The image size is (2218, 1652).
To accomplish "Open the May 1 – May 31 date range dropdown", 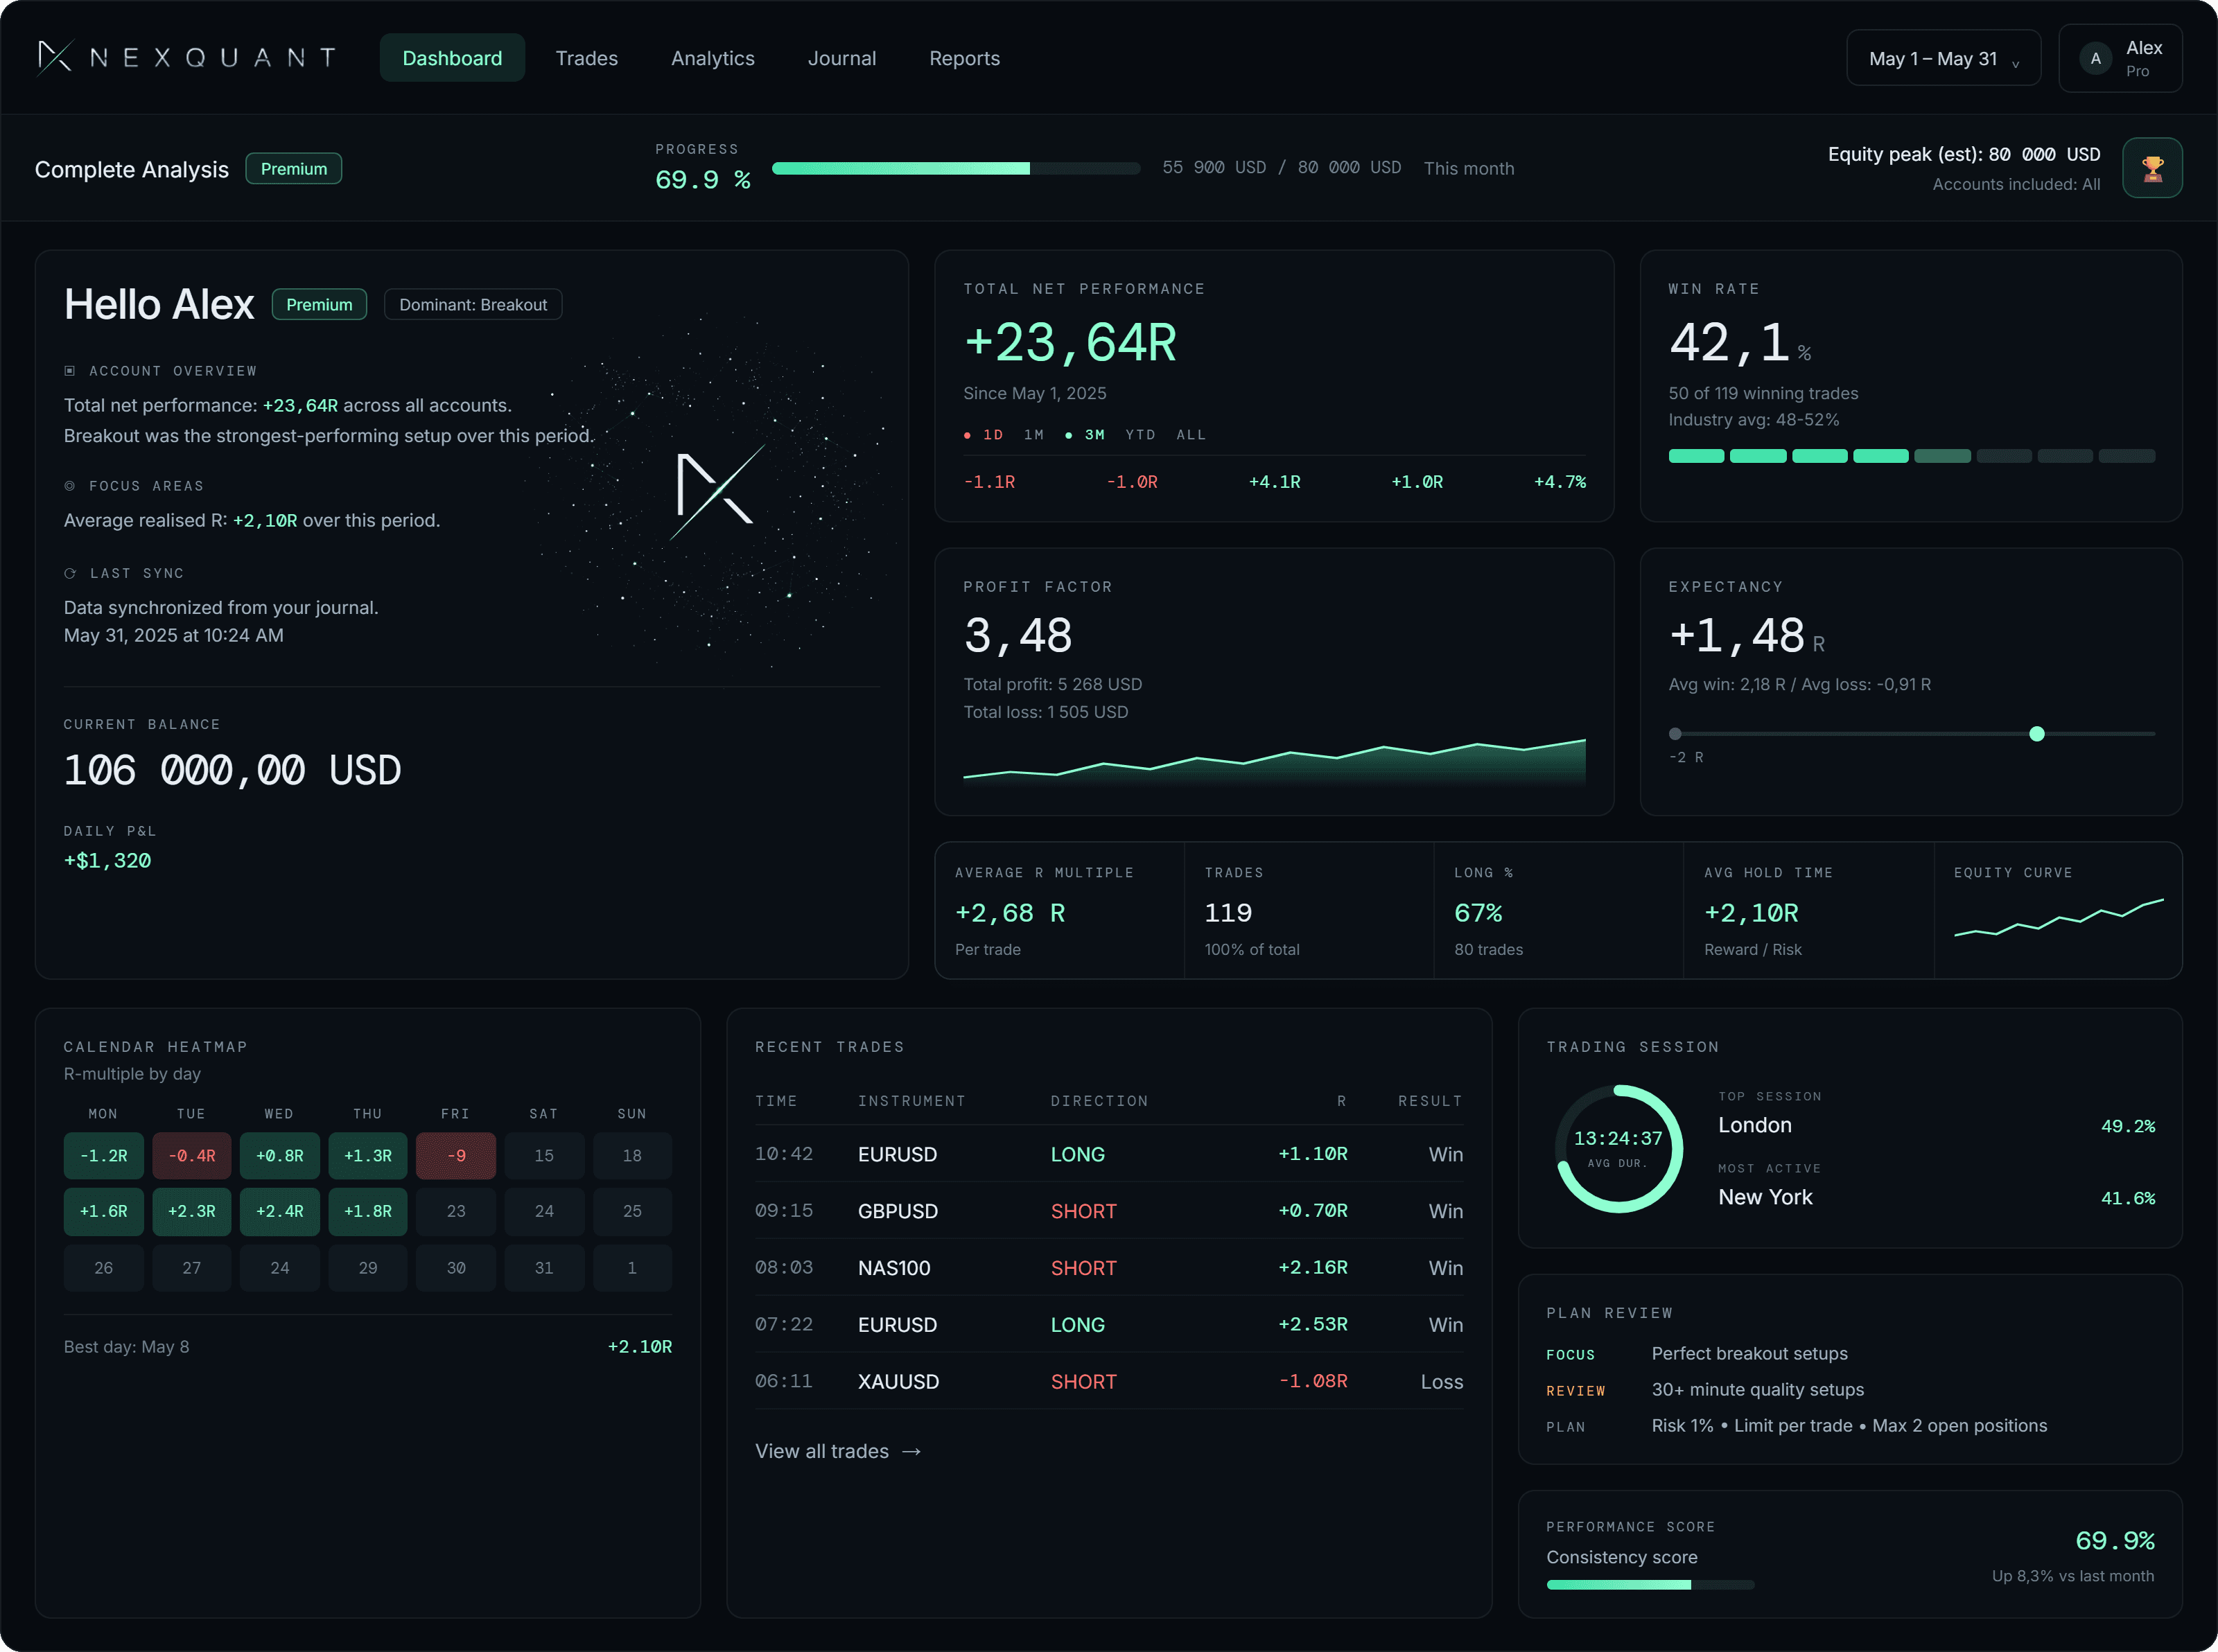I will tap(1943, 58).
